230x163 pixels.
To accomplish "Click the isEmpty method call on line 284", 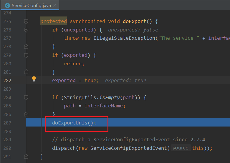I will pos(110,97).
